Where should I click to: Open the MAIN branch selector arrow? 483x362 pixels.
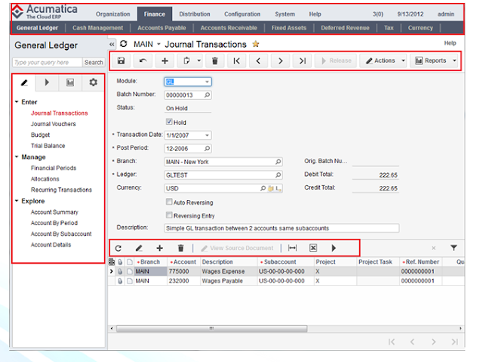coord(158,44)
